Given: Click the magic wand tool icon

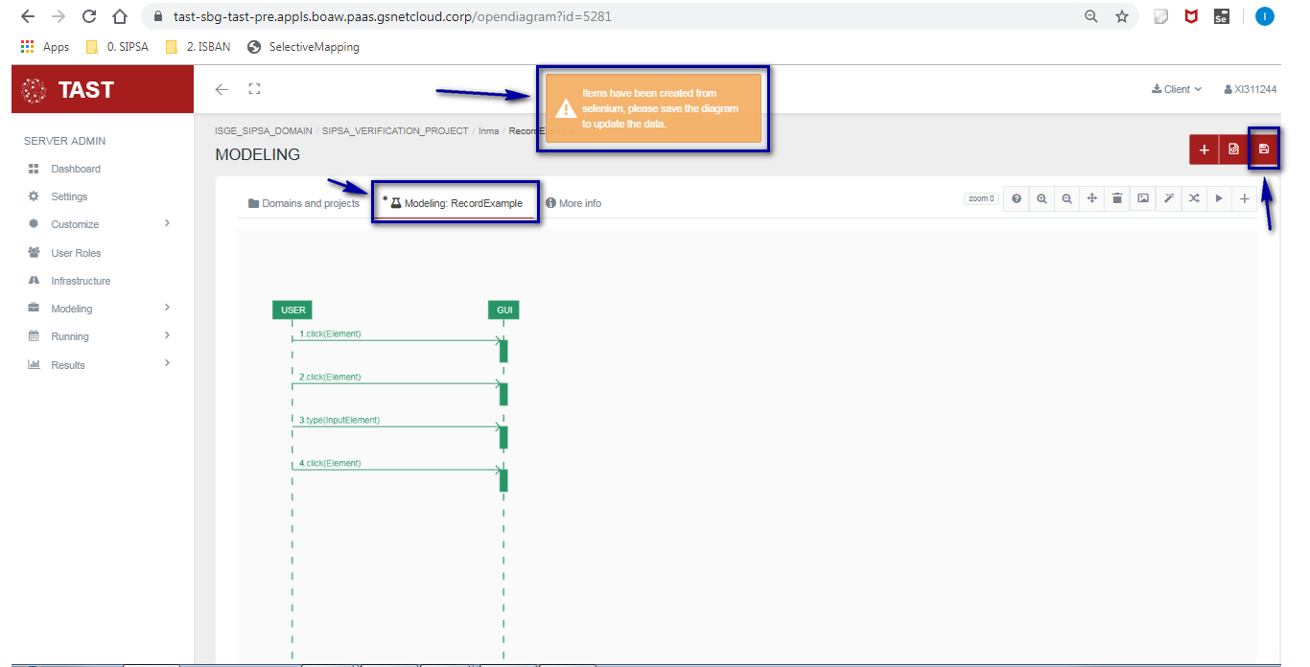Looking at the screenshot, I should point(1169,199).
